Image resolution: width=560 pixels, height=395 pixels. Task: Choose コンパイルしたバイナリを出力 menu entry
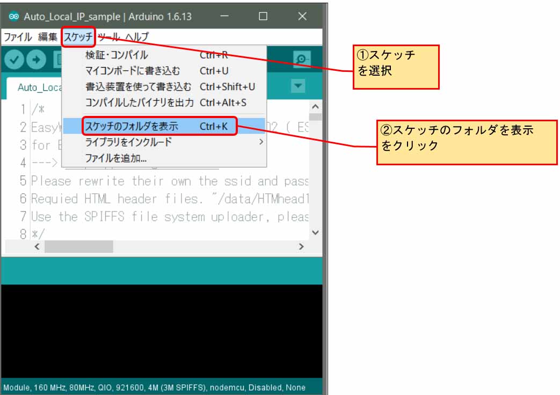coord(164,103)
